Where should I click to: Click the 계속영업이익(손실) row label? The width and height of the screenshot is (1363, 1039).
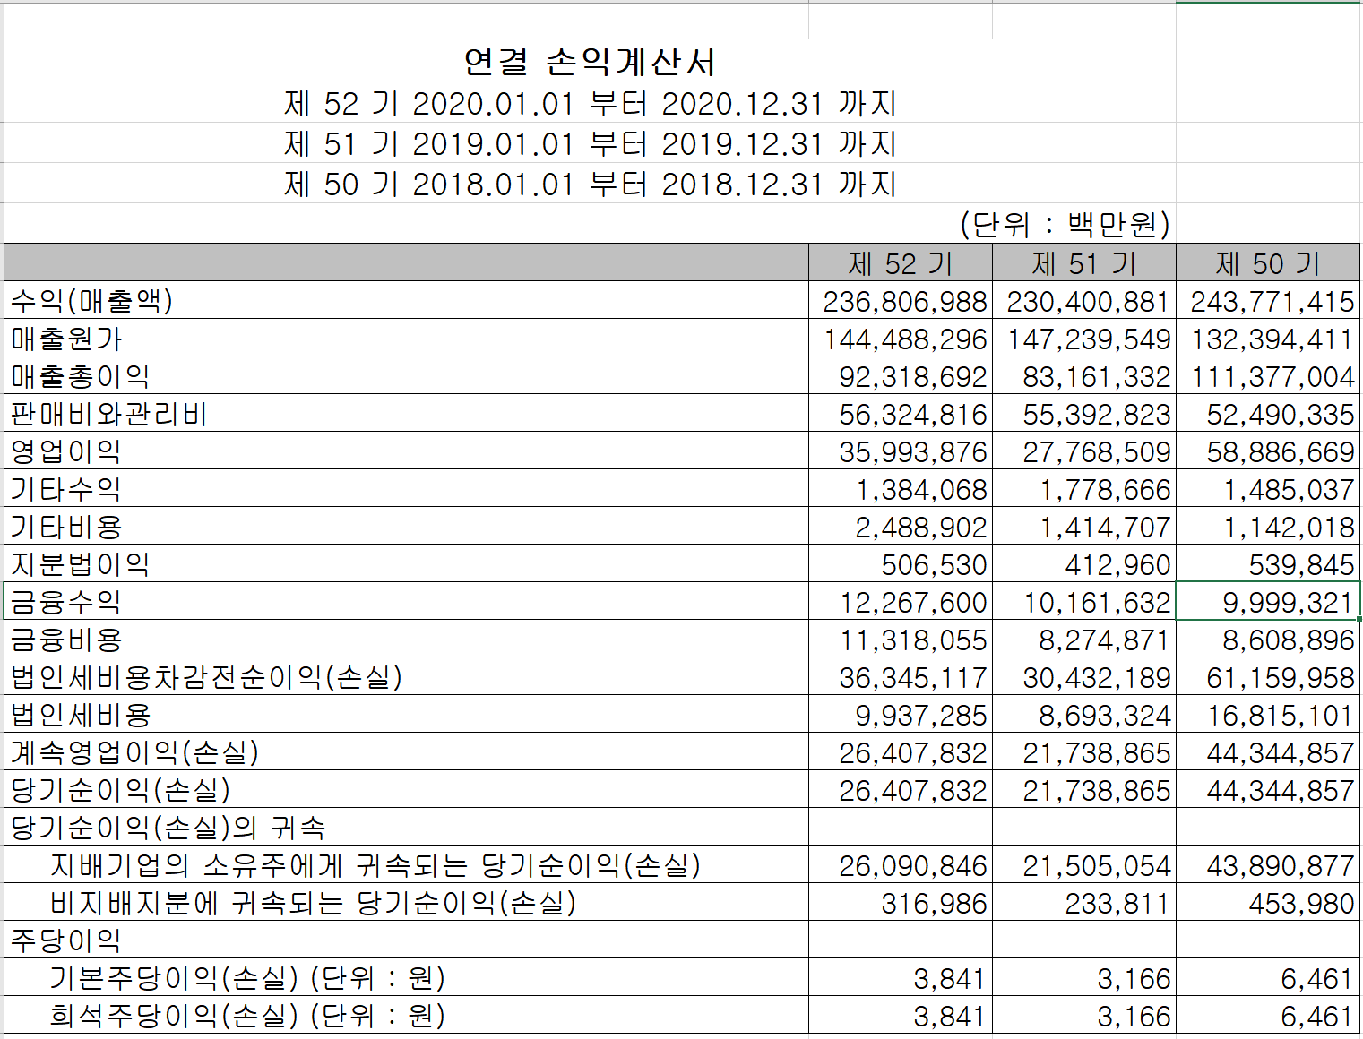pos(134,752)
